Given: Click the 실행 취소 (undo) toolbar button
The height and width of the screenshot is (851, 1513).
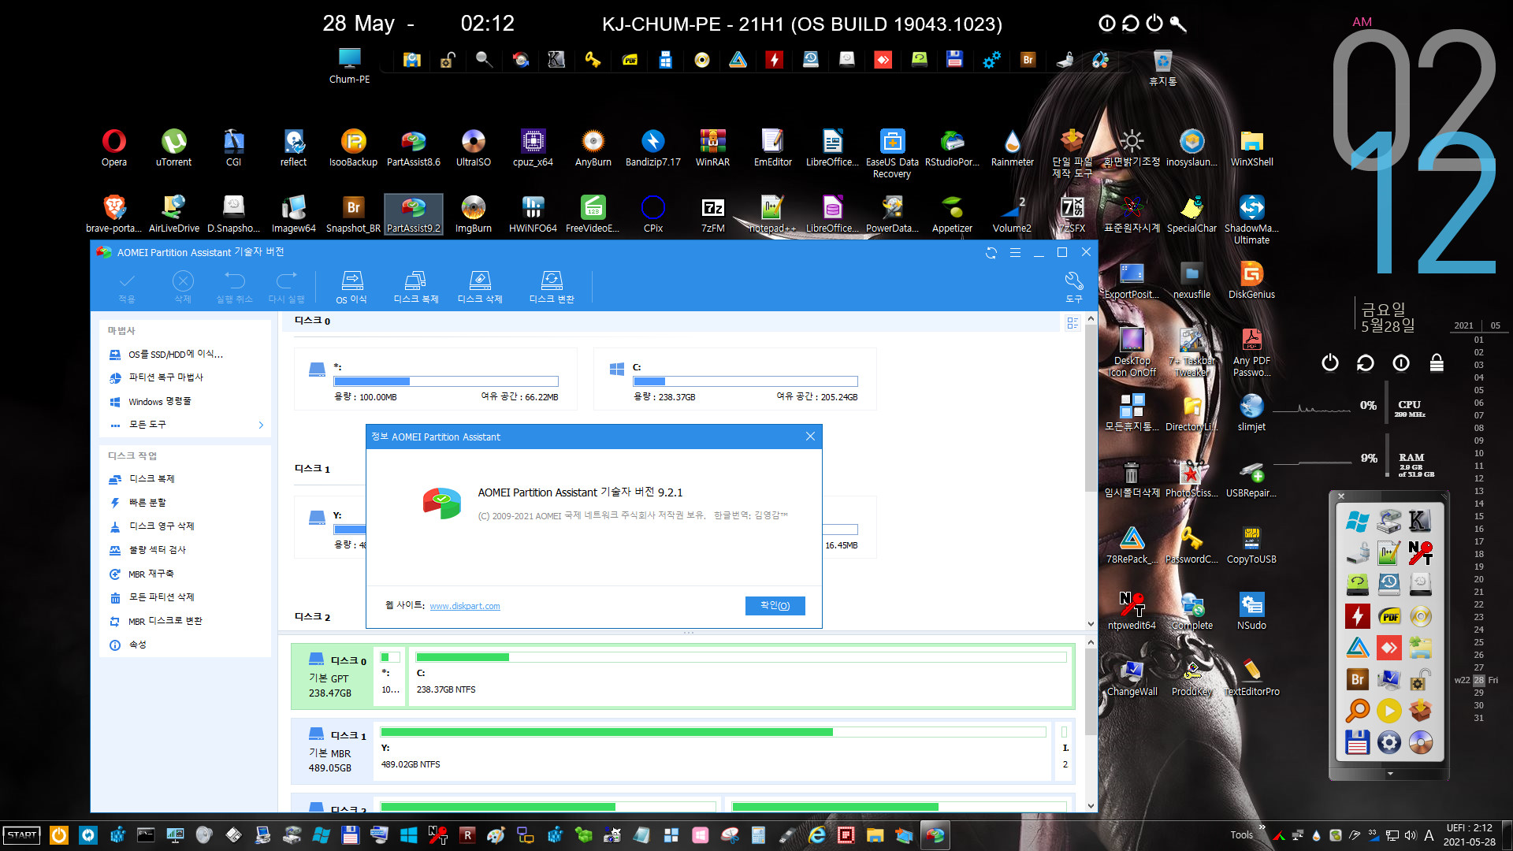Looking at the screenshot, I should 234,287.
